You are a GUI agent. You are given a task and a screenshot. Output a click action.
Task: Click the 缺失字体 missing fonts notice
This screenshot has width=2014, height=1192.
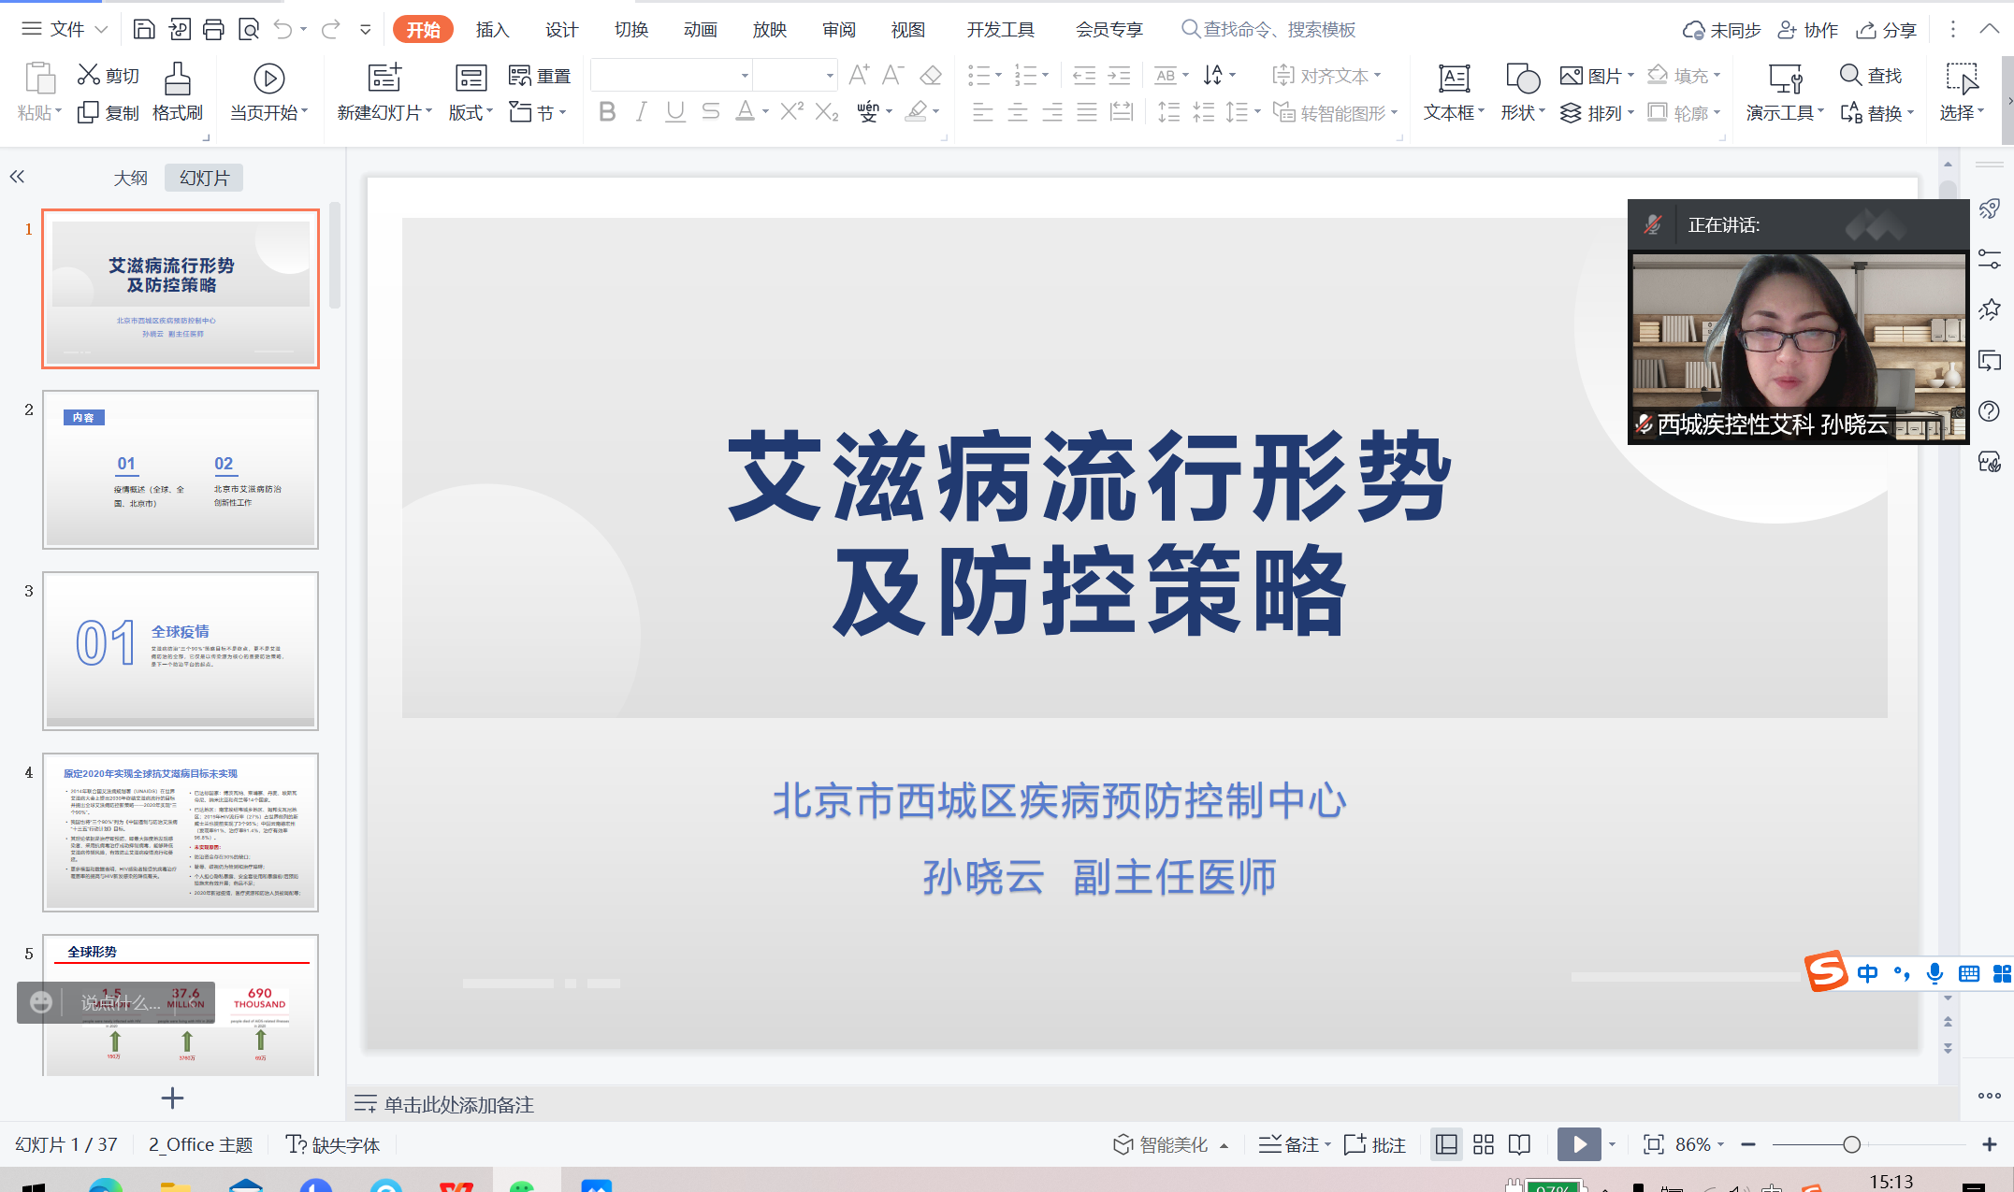(334, 1144)
